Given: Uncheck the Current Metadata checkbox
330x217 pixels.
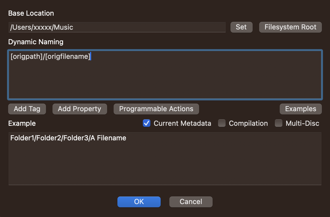Looking at the screenshot, I should point(147,123).
